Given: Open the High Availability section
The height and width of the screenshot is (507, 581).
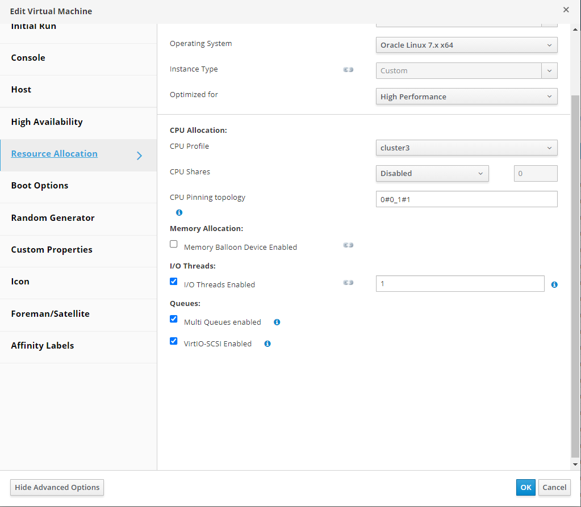Looking at the screenshot, I should click(x=47, y=122).
